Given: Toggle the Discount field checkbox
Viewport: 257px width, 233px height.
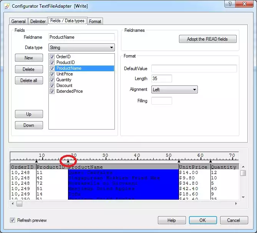Looking at the screenshot, I should (x=52, y=85).
